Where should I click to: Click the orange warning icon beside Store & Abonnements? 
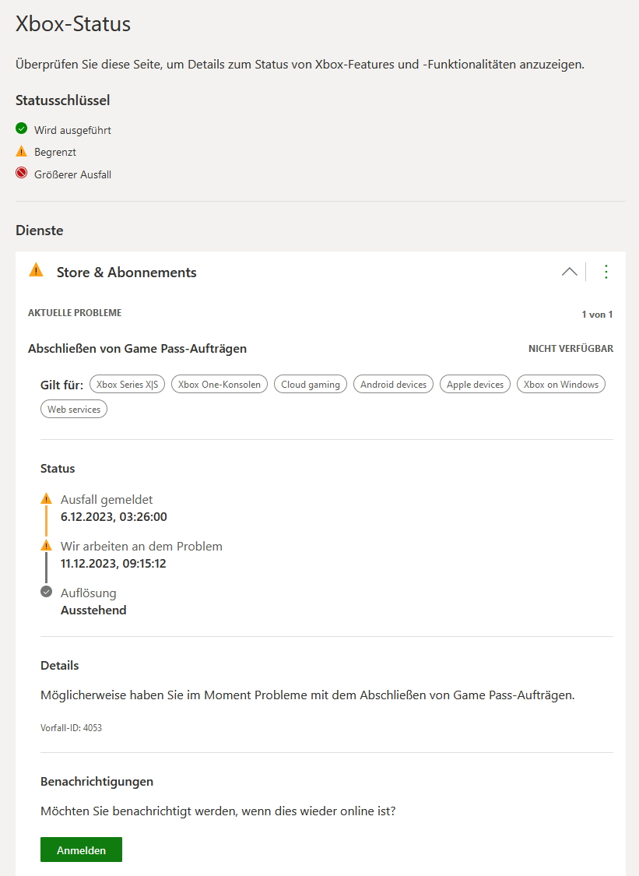pos(36,270)
